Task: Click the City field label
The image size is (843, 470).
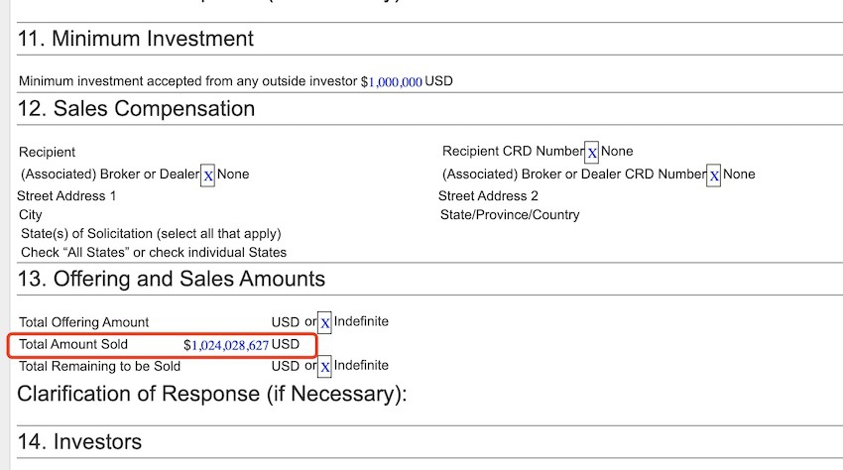Action: [x=31, y=214]
